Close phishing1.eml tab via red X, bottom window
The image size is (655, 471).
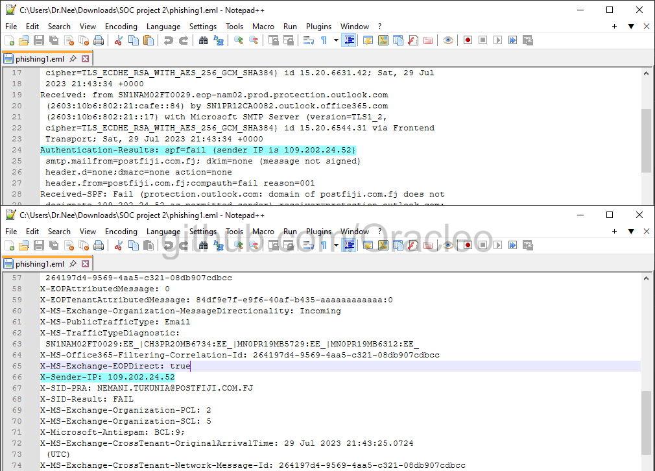pyautogui.click(x=85, y=263)
